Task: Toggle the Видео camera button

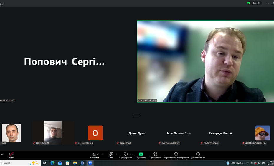Action: click(x=11, y=155)
